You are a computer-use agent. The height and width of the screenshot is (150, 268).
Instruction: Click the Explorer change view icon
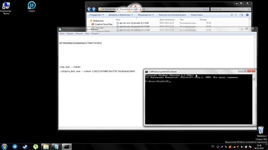coord(232,15)
